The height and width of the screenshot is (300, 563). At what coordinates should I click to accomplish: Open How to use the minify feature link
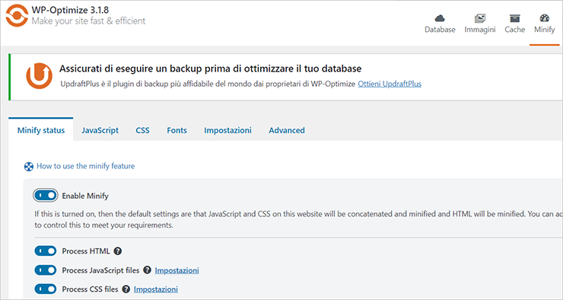(85, 166)
